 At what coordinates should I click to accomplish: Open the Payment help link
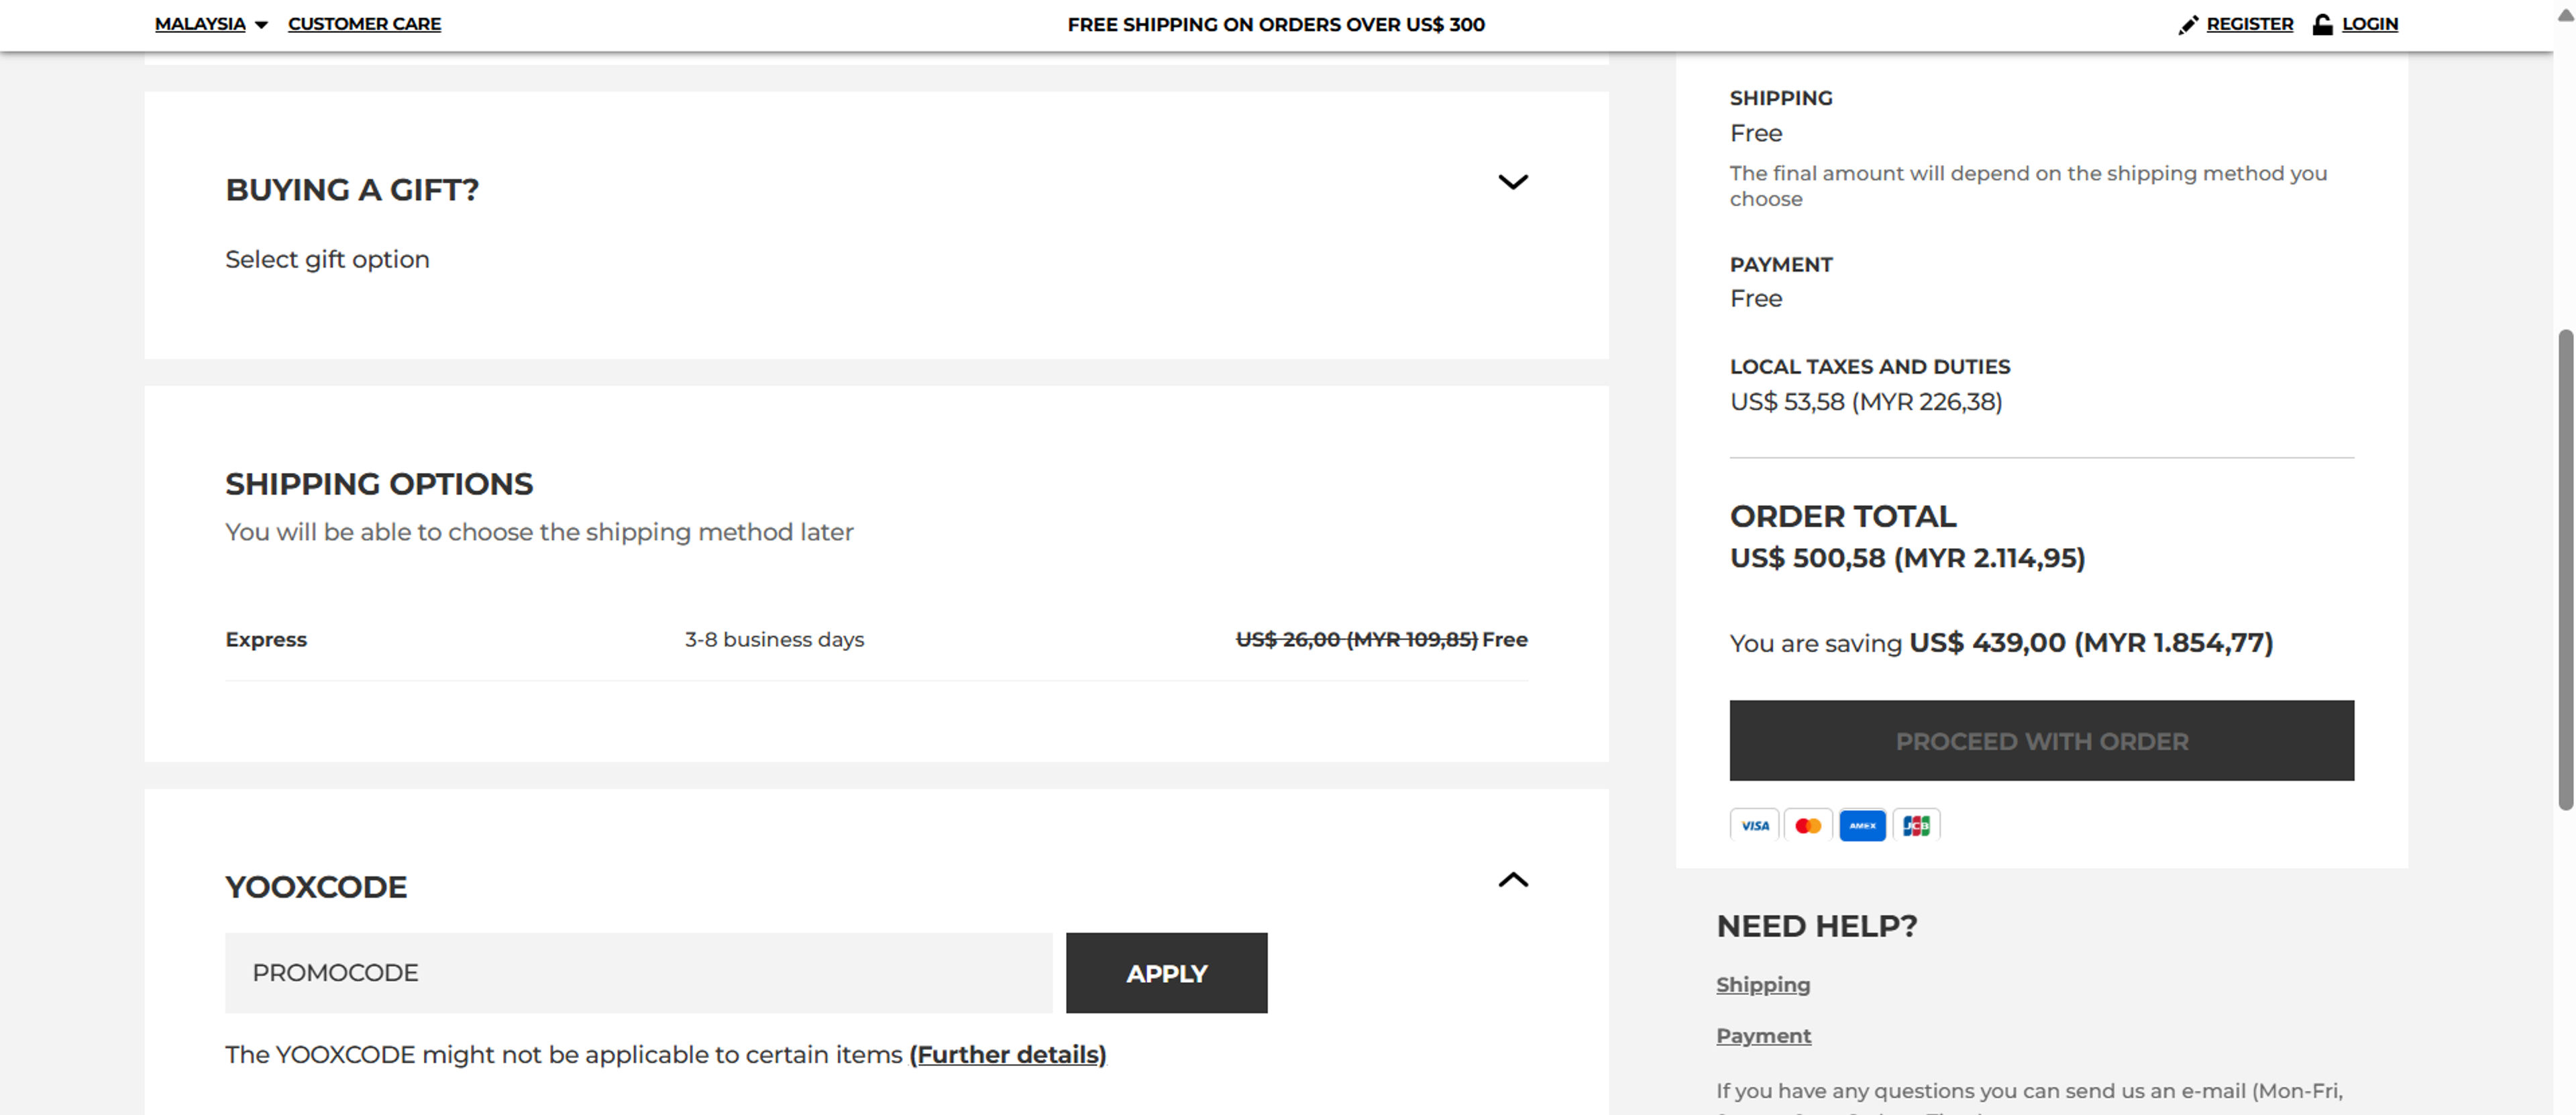1763,1036
